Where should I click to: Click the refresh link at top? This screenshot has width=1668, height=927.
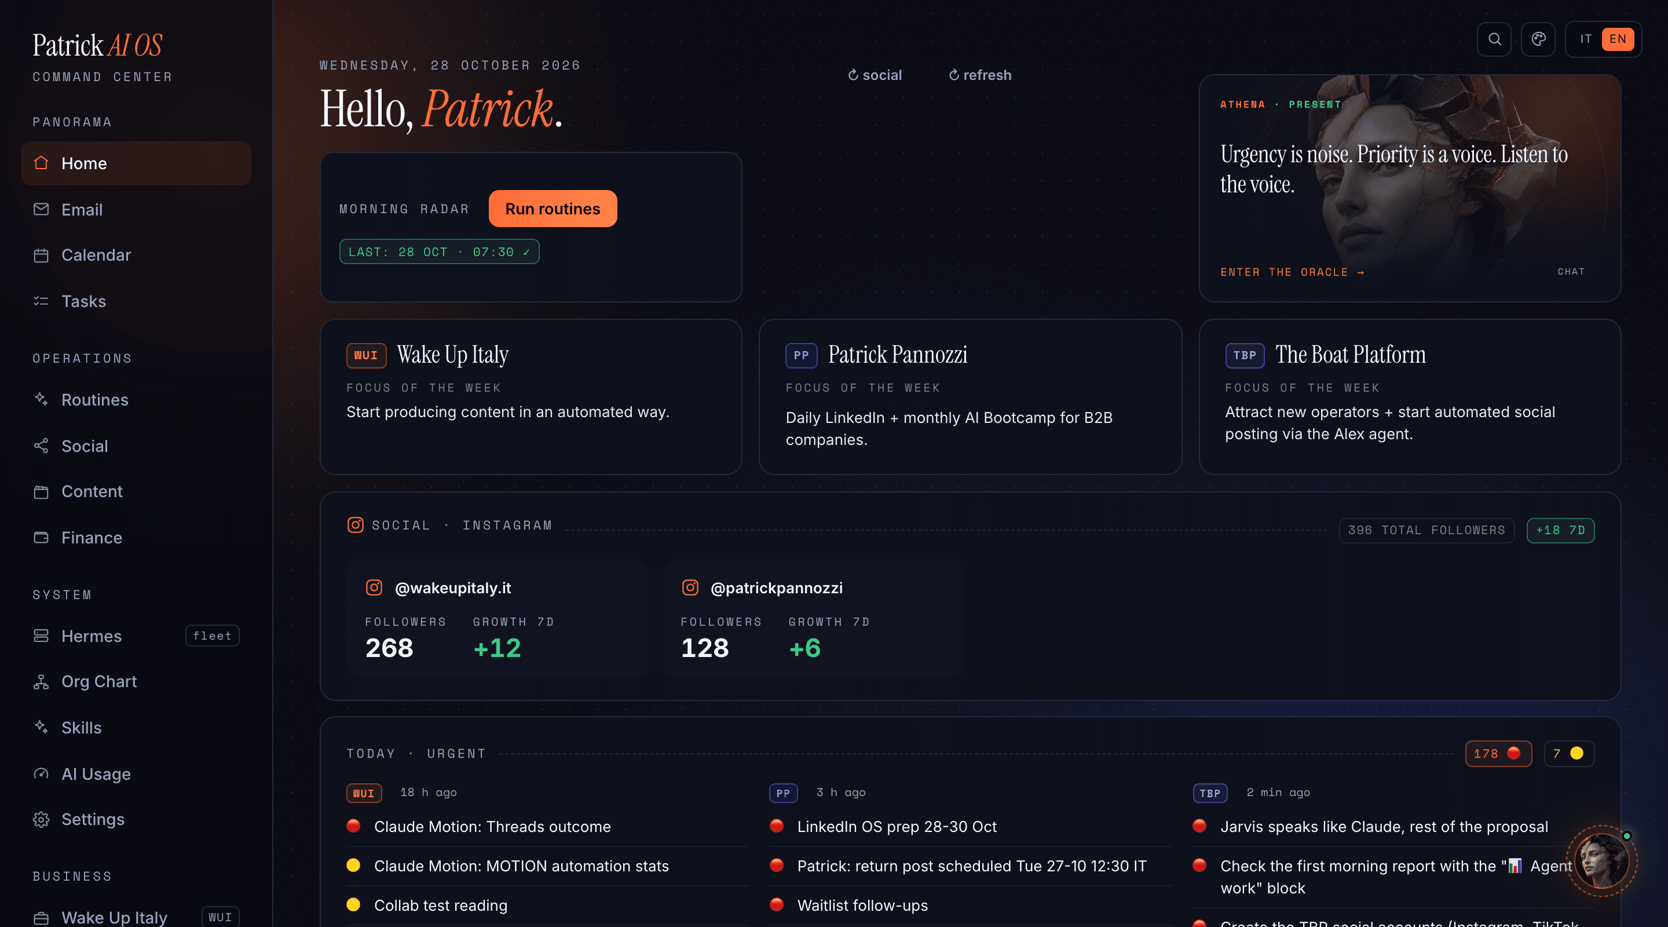(980, 75)
